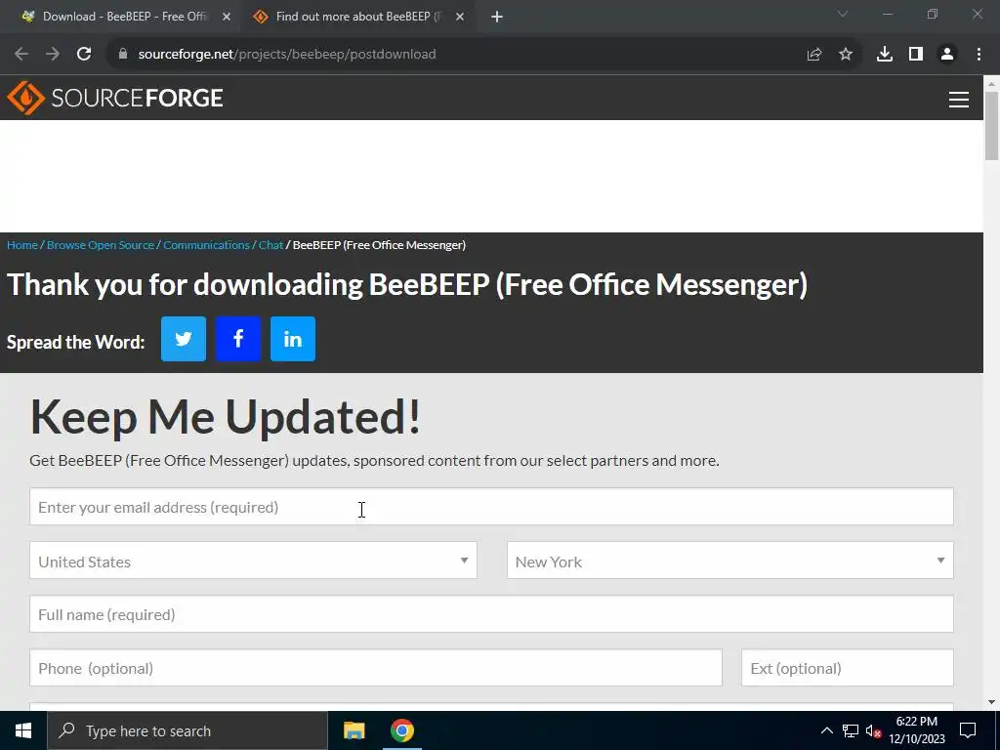This screenshot has width=1000, height=750.
Task: Bookmark this page with star icon
Action: pyautogui.click(x=846, y=55)
